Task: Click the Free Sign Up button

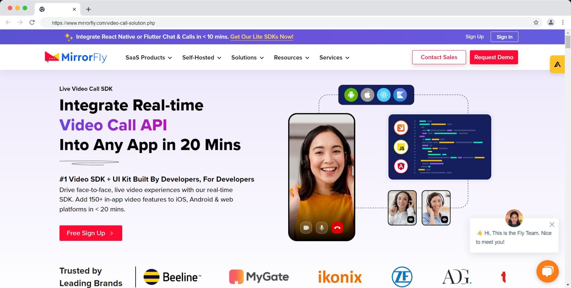Action: [x=91, y=233]
